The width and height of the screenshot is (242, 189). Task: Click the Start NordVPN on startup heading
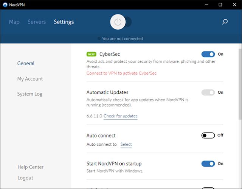point(114,164)
